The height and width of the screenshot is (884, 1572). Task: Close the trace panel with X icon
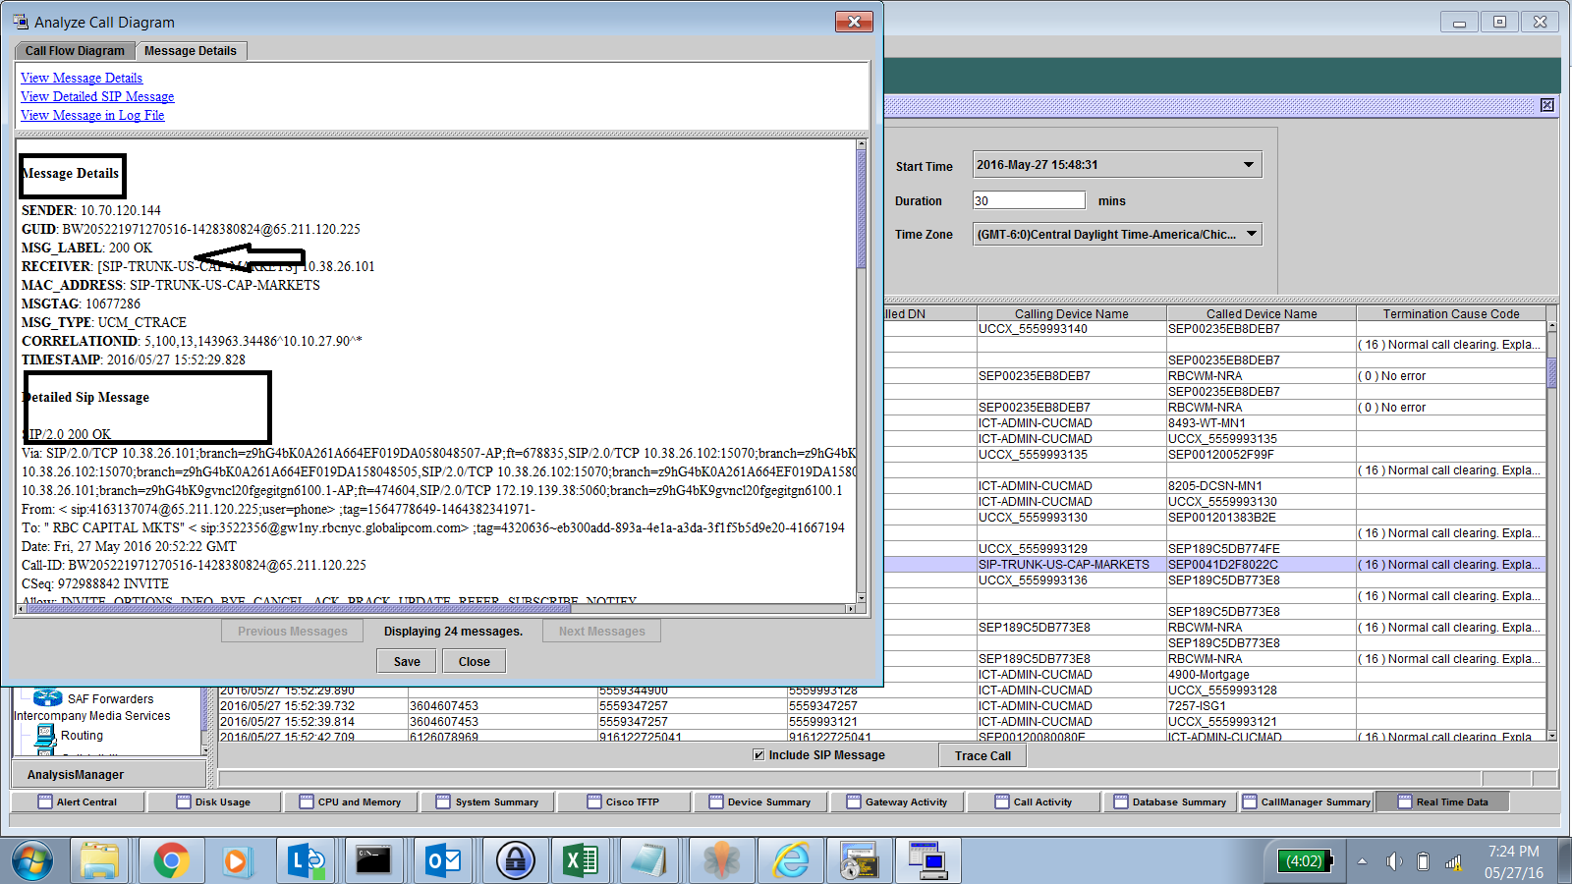coord(1547,105)
